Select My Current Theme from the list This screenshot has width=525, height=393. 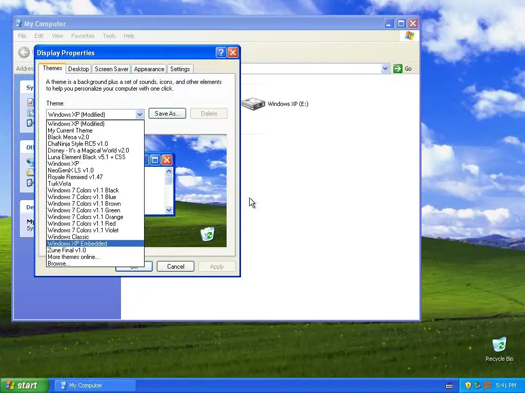click(x=95, y=130)
